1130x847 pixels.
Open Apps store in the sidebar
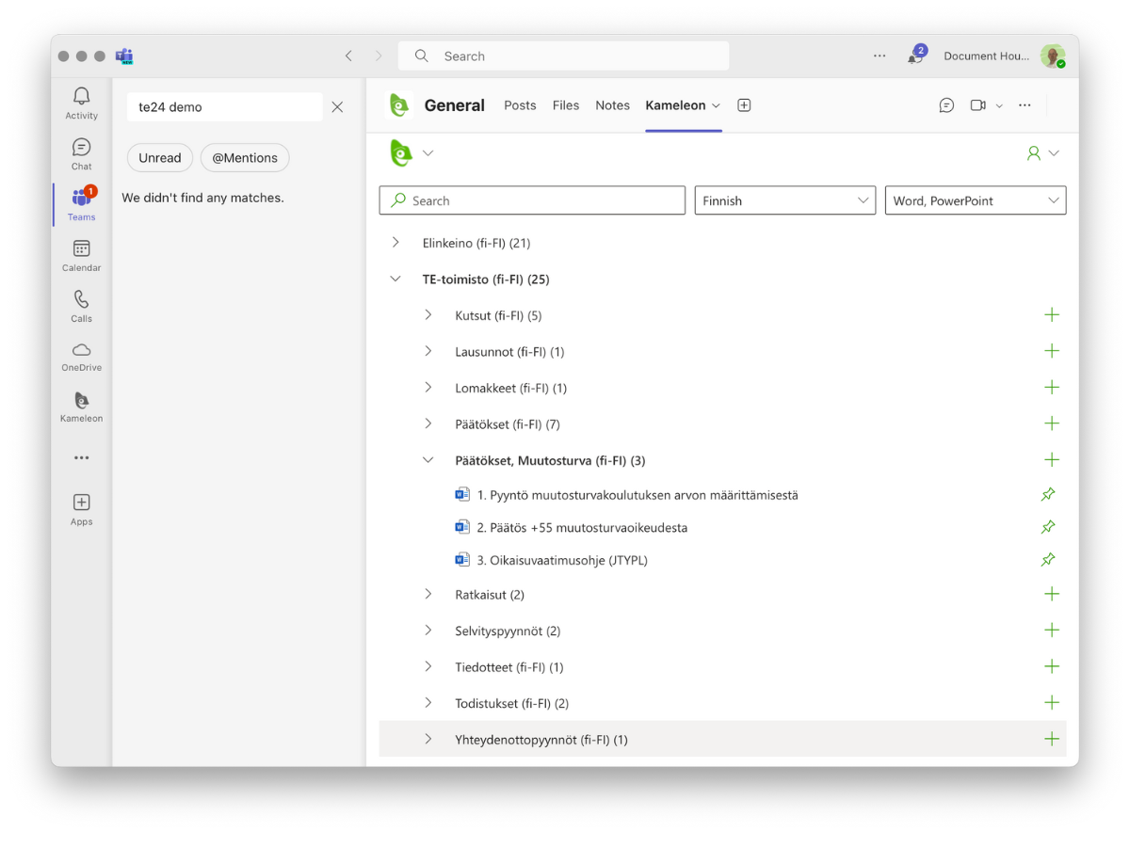81,509
